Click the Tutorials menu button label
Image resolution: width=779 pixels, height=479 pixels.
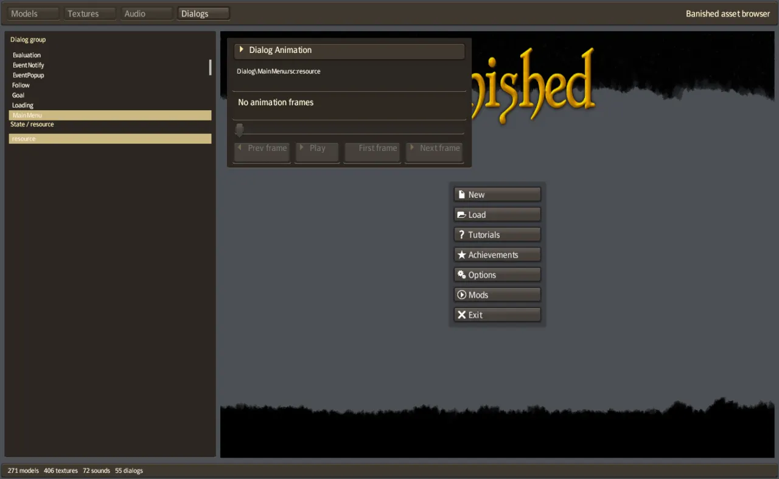484,235
